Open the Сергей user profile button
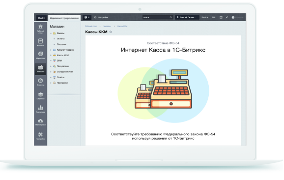The height and width of the screenshot is (180, 284). tap(187, 17)
